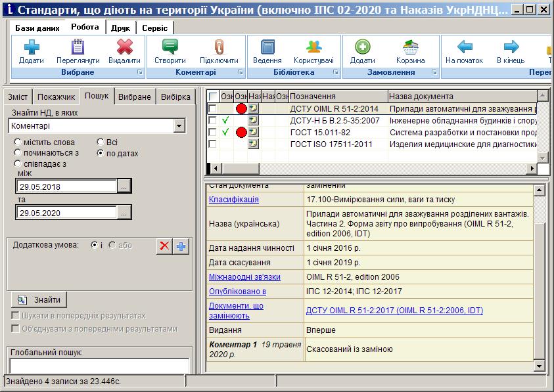The image size is (554, 392).
Task: Add additional condition with blue plus button
Action: [181, 246]
